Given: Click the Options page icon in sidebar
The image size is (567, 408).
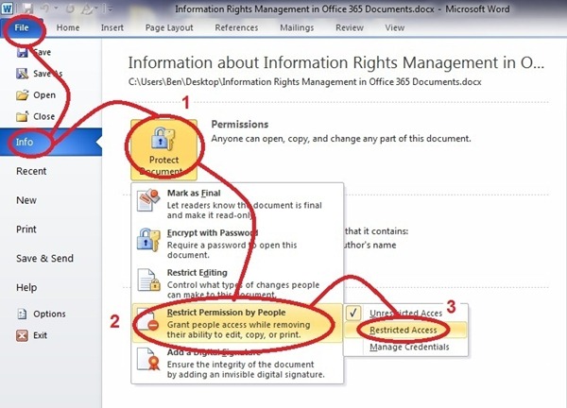Looking at the screenshot, I should (22, 314).
